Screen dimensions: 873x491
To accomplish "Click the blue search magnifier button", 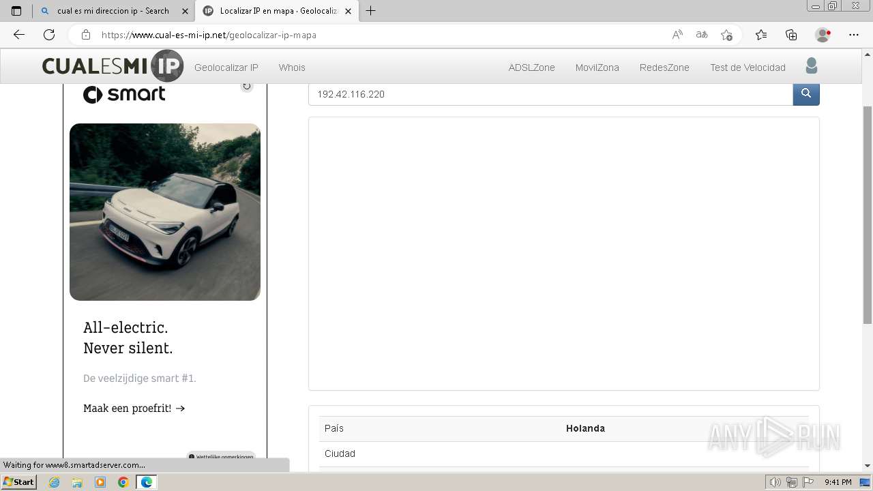I will 806,94.
